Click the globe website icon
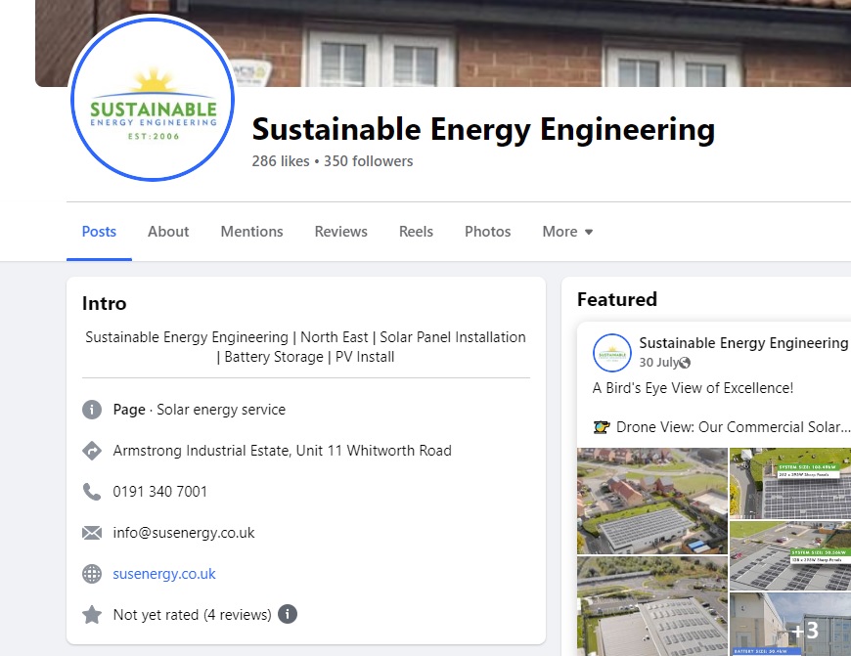851x656 pixels. pyautogui.click(x=92, y=574)
